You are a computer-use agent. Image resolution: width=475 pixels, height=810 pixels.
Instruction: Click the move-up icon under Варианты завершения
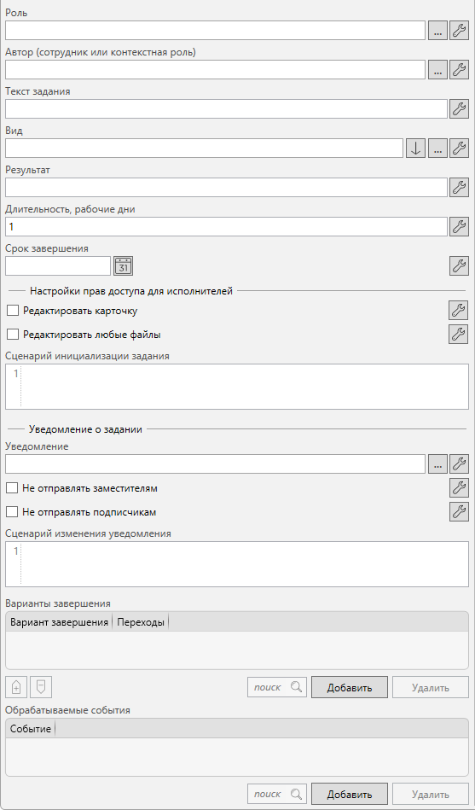pos(16,688)
